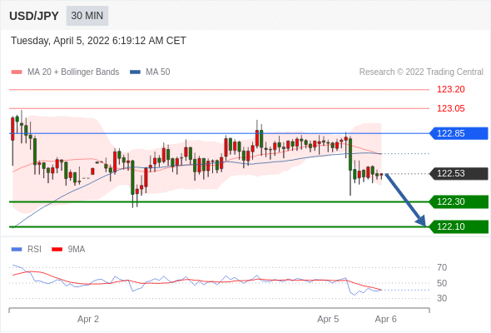The height and width of the screenshot is (333, 491).
Task: Click the MA 20 + Bollinger Bands red swatch
Action: (17, 72)
